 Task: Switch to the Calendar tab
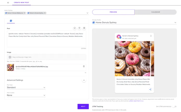tap(156, 12)
